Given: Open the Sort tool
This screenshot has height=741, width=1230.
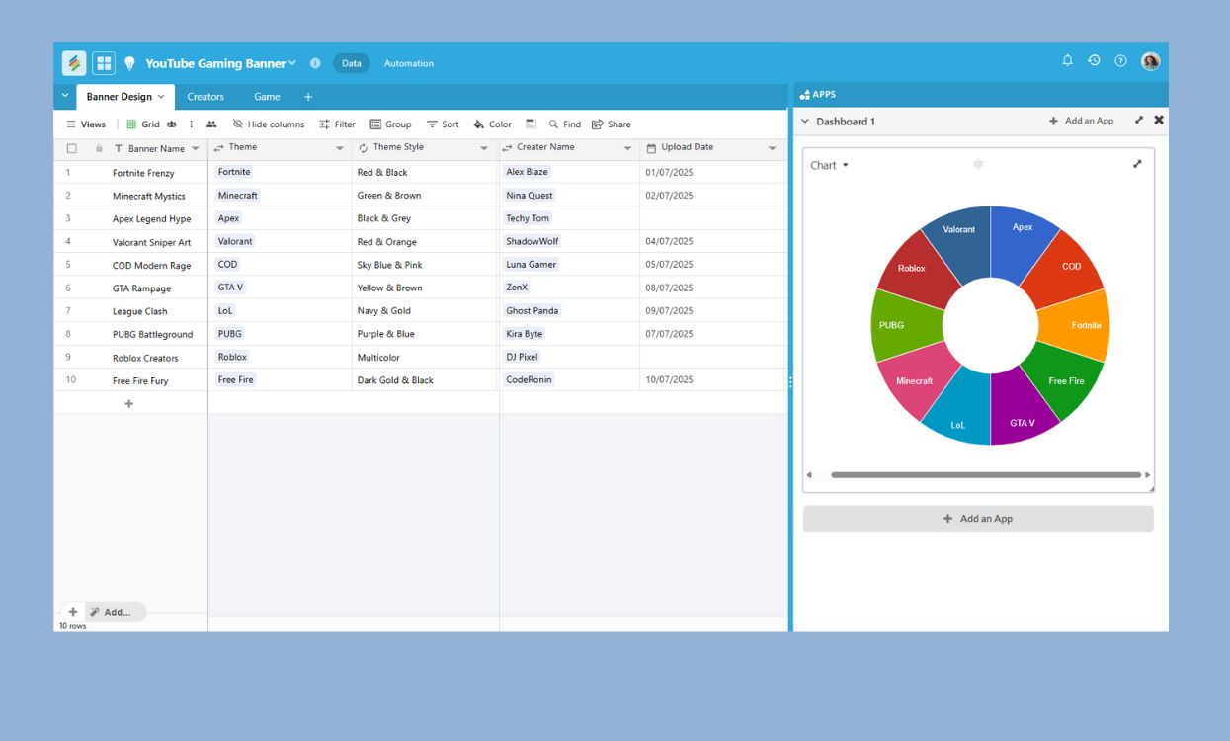Looking at the screenshot, I should 443,124.
